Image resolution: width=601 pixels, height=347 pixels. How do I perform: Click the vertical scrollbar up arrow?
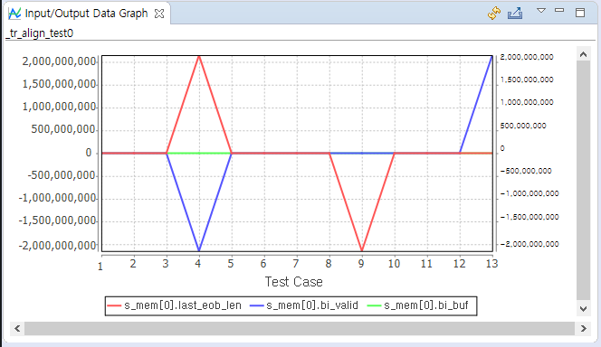coord(584,54)
